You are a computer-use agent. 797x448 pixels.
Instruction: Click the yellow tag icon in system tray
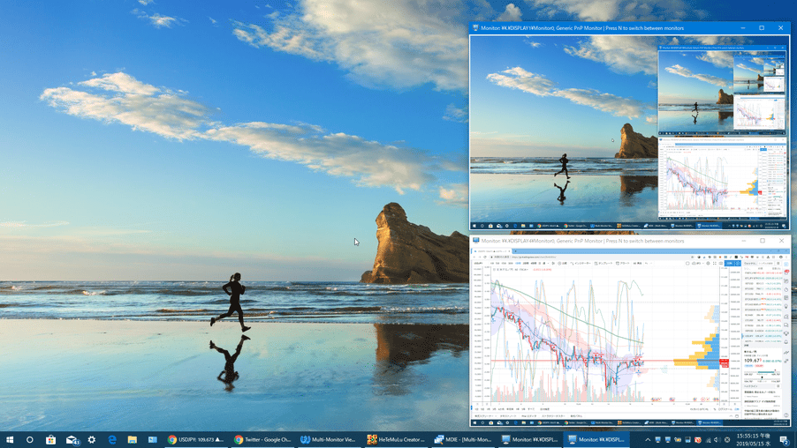[678, 440]
